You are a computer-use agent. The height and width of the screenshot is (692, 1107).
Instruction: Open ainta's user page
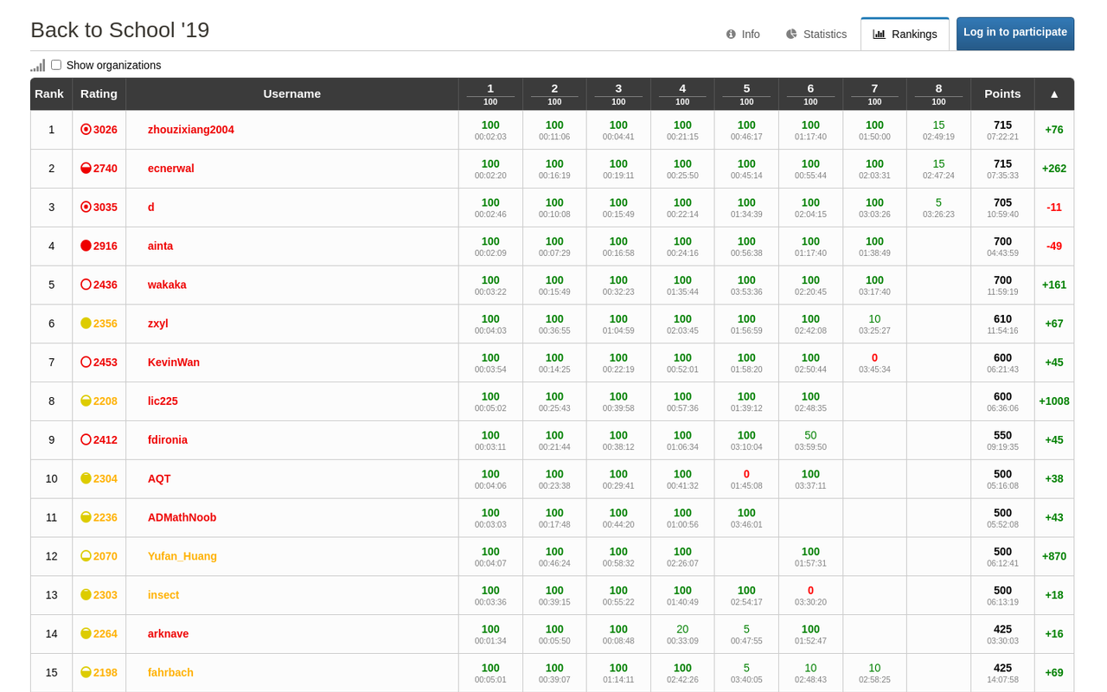pos(161,246)
